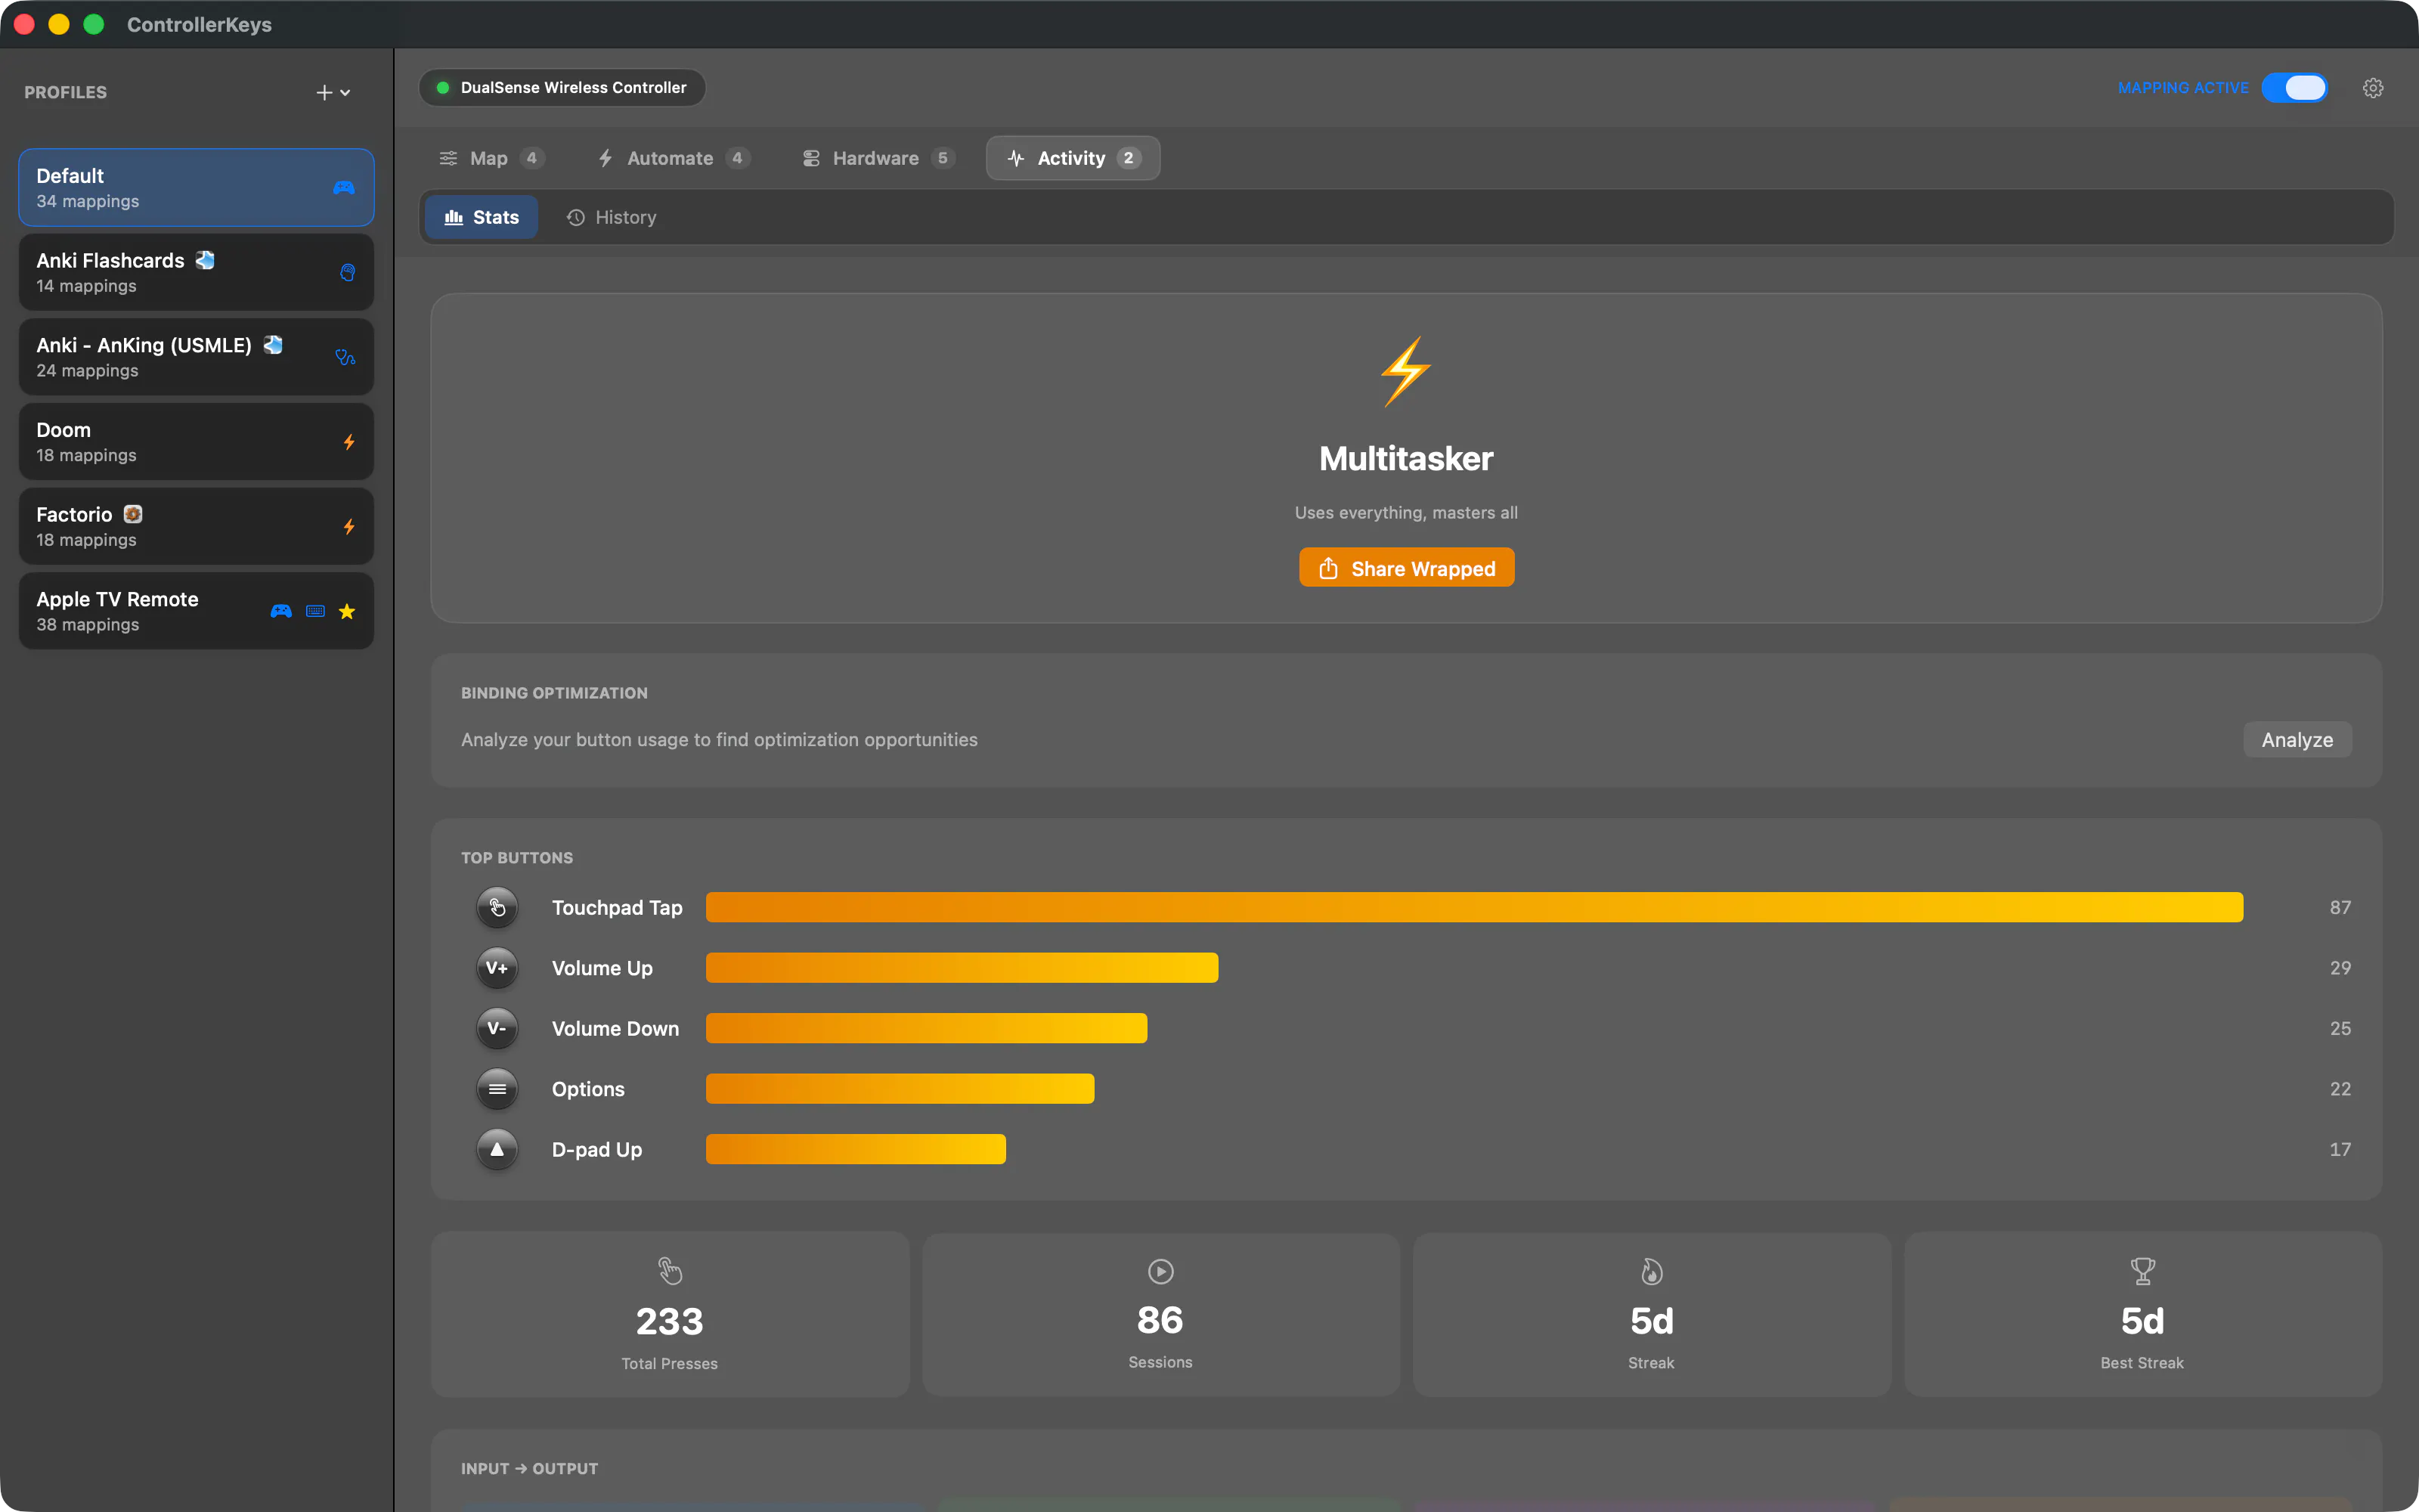Select the Factorio profile
This screenshot has height=1512, width=2419.
196,527
